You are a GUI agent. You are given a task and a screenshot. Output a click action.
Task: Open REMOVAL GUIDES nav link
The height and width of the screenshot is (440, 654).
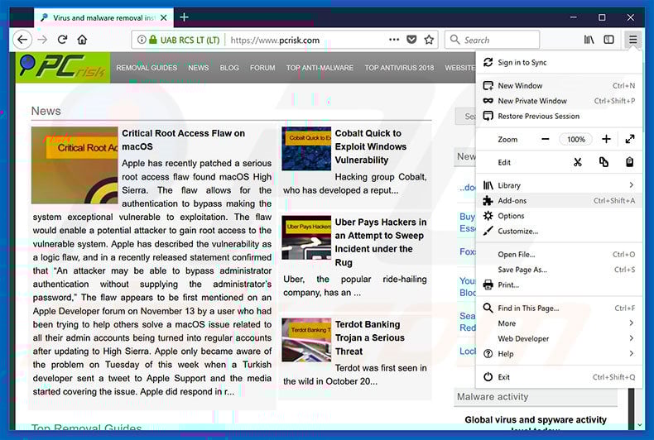tap(147, 68)
